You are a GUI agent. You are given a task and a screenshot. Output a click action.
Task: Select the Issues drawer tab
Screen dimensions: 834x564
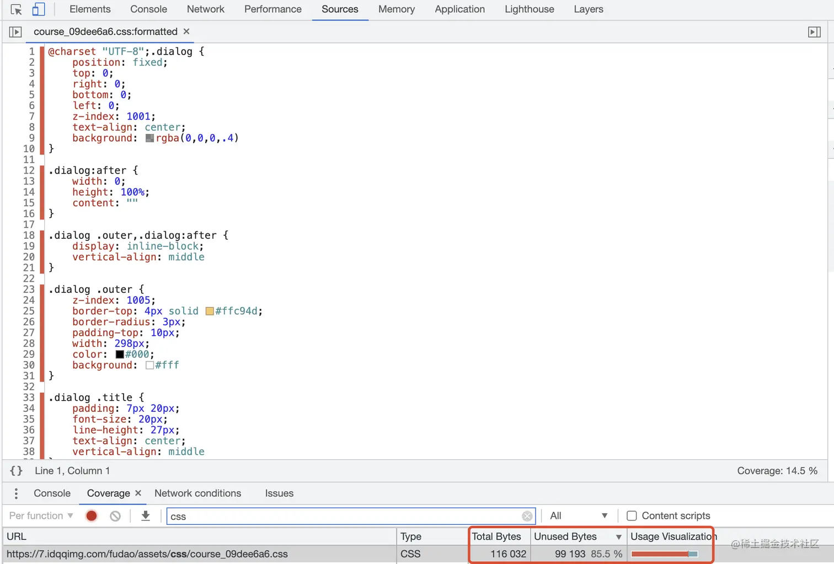tap(279, 493)
